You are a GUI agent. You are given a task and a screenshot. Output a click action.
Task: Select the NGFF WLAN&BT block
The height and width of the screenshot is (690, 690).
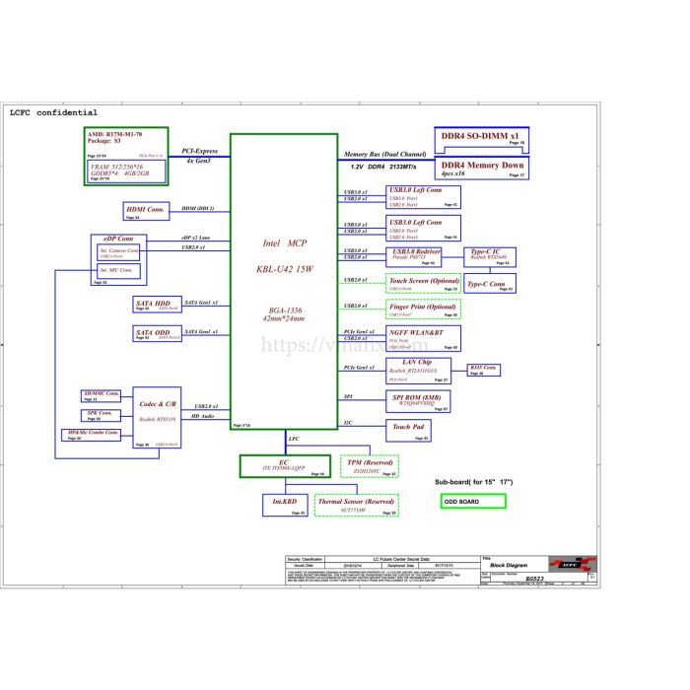423,338
